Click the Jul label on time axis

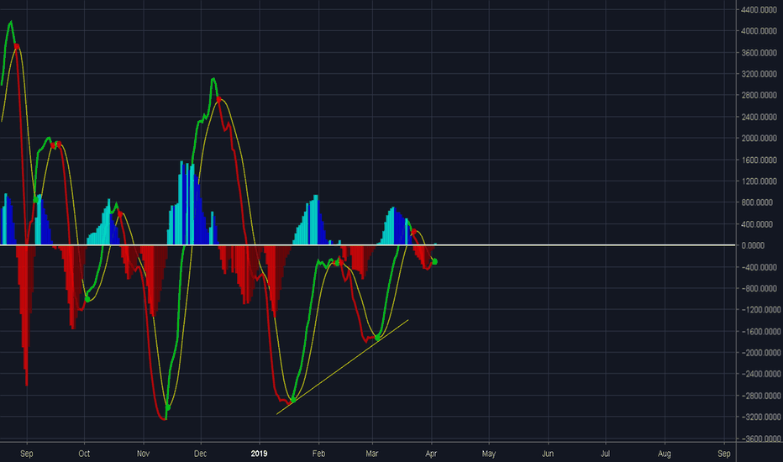(605, 454)
